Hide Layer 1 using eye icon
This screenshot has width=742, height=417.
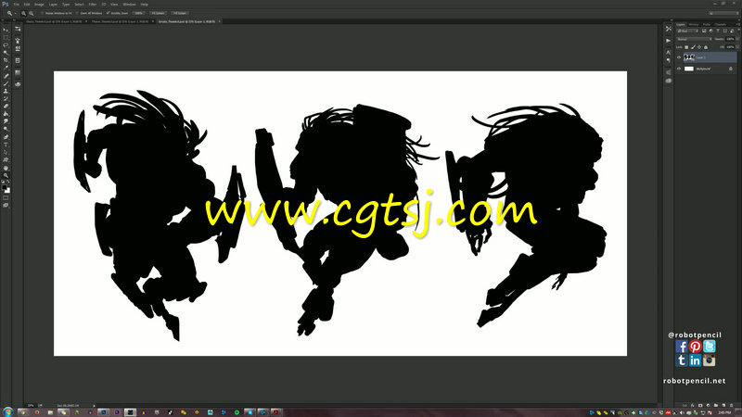click(679, 57)
